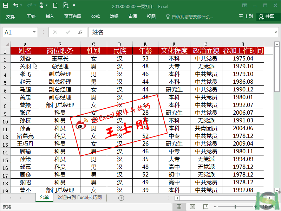Click the 王 士刚 account name

246,17
